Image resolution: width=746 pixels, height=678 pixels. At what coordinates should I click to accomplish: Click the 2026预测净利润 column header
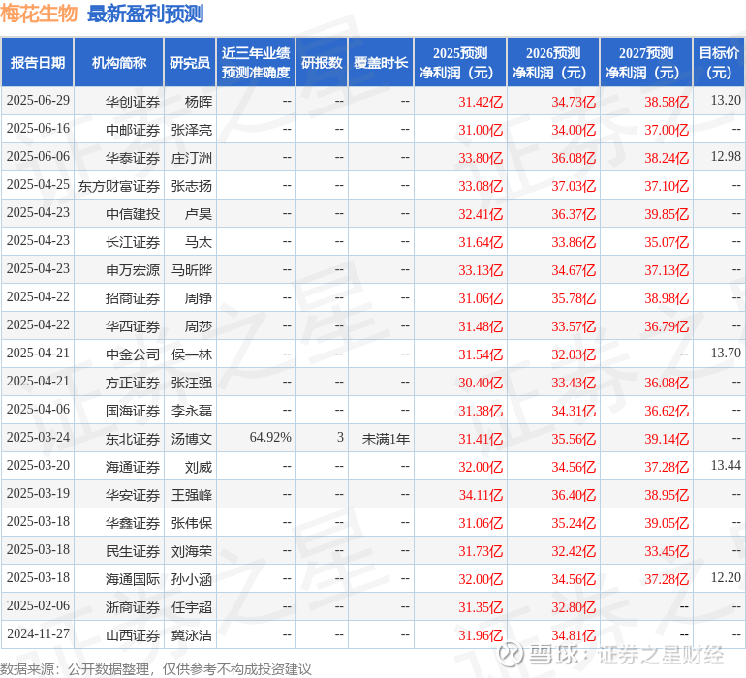coord(553,62)
